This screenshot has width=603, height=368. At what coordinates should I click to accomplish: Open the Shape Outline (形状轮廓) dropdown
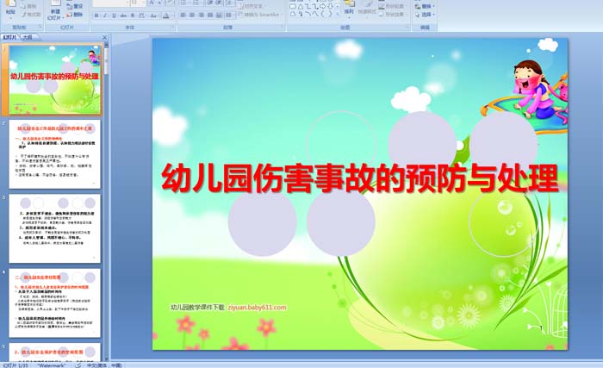[392, 7]
